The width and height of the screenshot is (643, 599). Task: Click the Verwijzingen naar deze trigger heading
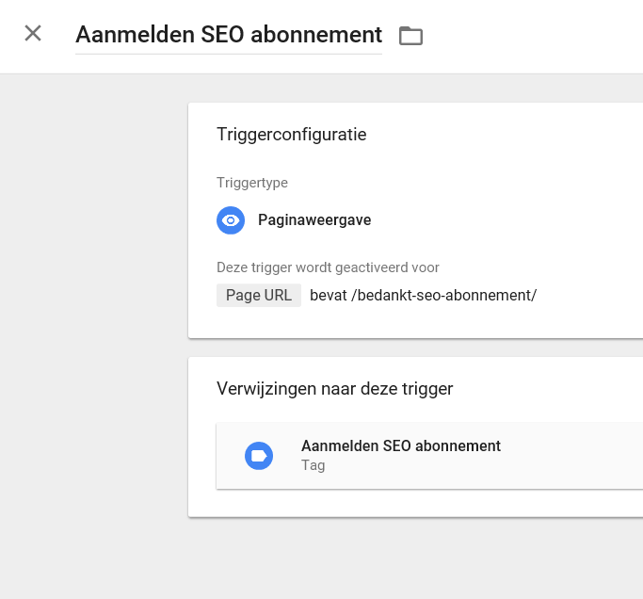(334, 389)
